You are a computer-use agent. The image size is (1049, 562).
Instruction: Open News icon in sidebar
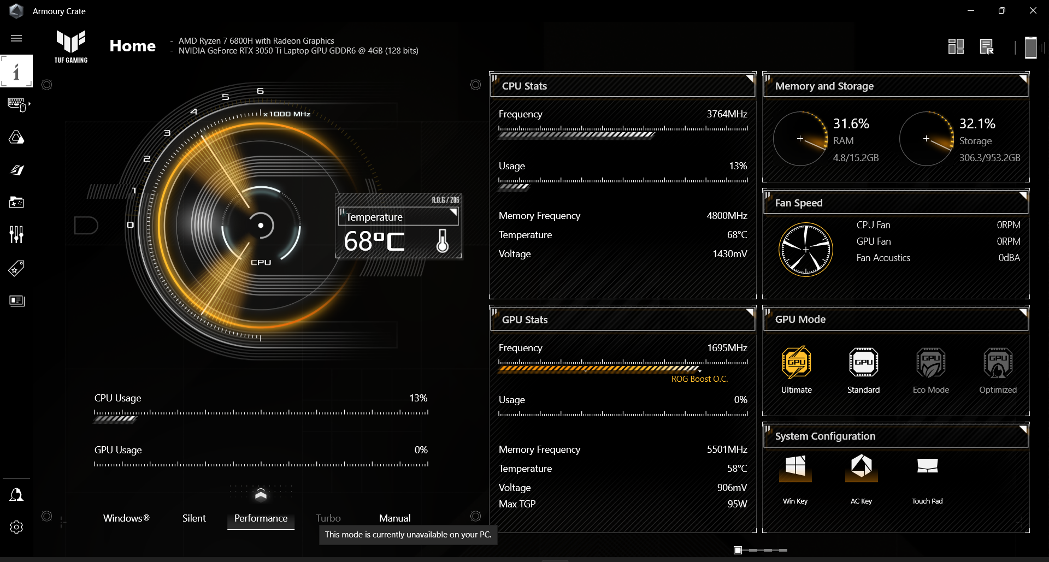(17, 301)
